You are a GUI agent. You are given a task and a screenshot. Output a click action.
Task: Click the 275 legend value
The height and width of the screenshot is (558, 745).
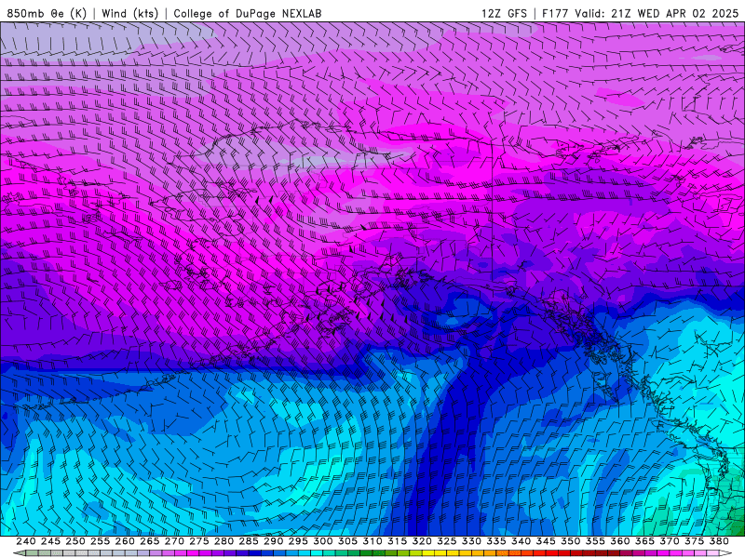coord(198,541)
